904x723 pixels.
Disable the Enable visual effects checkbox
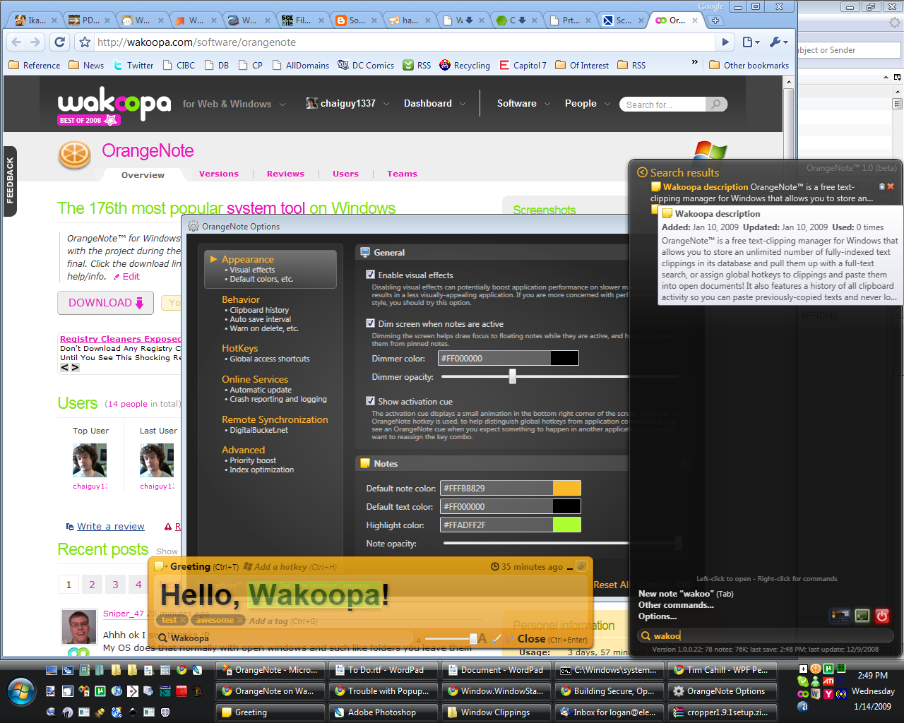click(370, 275)
